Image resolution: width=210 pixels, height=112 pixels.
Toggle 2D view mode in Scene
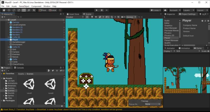87,17
